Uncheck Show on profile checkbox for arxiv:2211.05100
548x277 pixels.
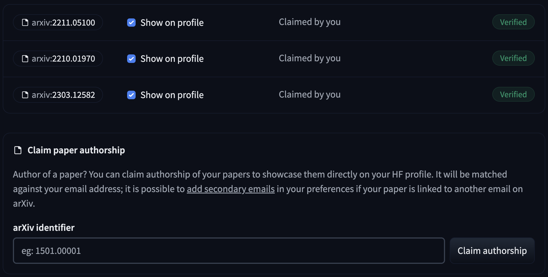click(x=131, y=23)
